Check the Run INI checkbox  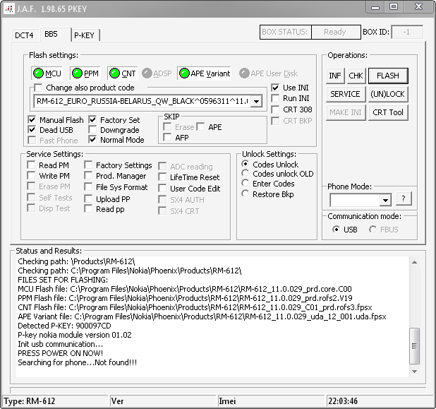point(275,98)
